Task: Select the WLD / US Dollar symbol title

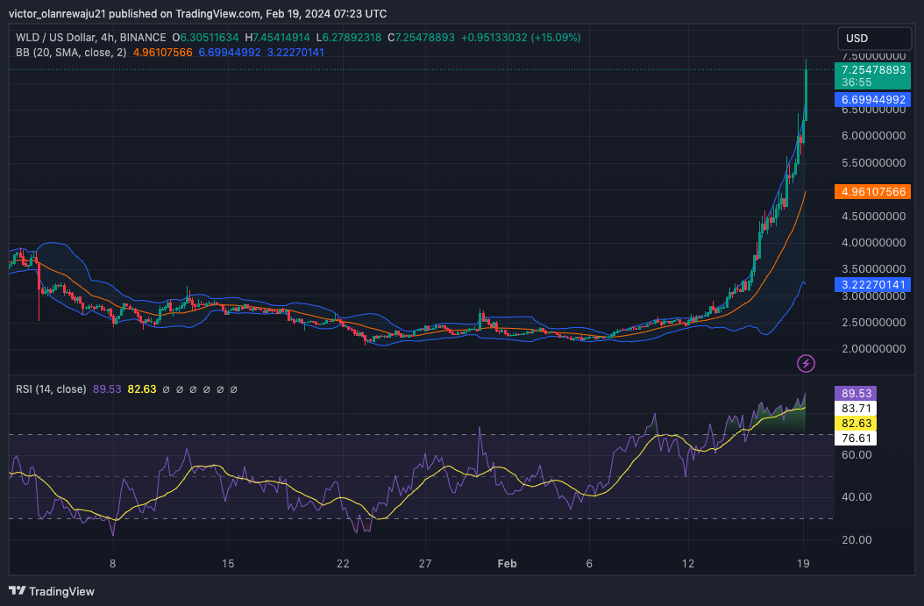Action: (91, 37)
